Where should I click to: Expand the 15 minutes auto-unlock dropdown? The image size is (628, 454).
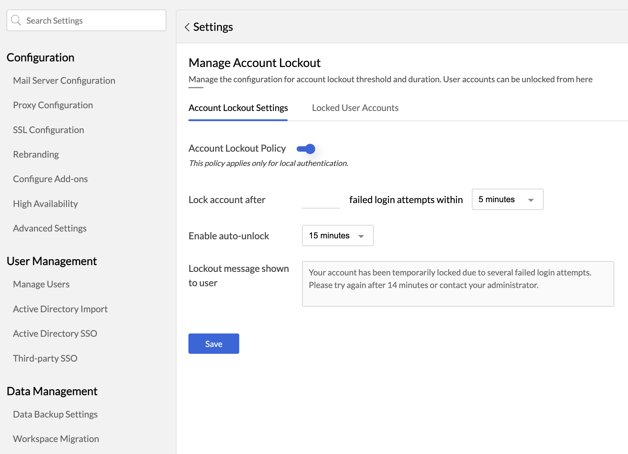coord(338,236)
